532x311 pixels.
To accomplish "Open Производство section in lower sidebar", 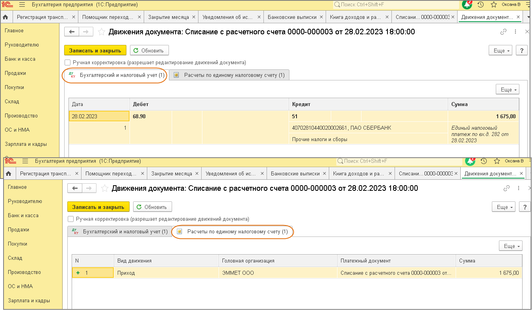I will coord(24,272).
